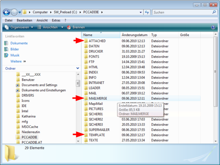Open the Organisieren dropdown

[19, 27]
